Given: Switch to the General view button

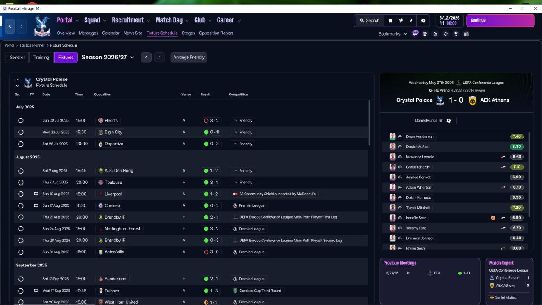Looking at the screenshot, I should click(17, 57).
